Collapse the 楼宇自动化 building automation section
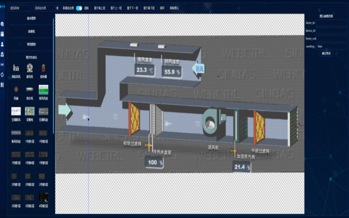 pyautogui.click(x=31, y=57)
